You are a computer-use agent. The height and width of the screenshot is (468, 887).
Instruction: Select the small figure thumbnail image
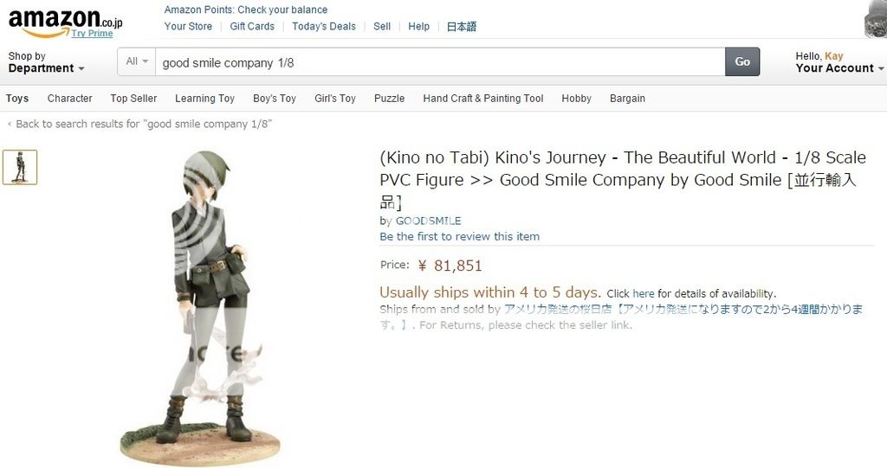pos(20,167)
